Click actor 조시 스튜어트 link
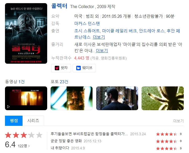Image resolution: width=189 pixels, height=153 pixels. click(x=87, y=31)
